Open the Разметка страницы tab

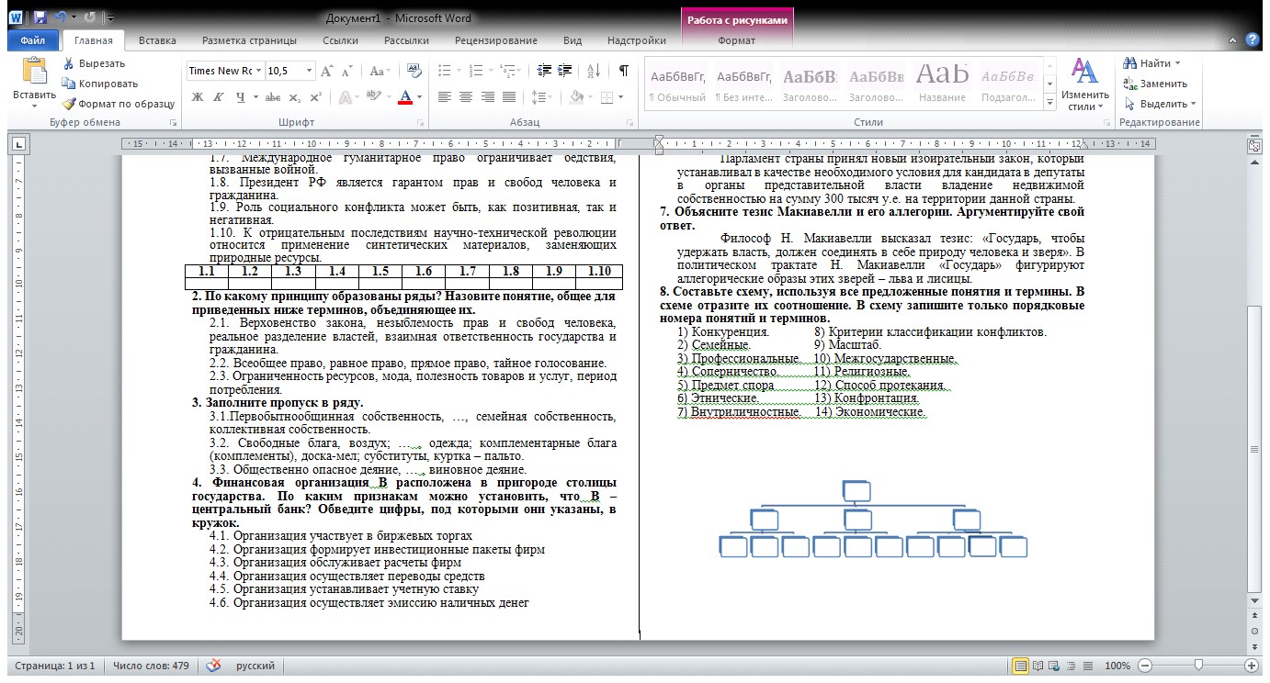[x=249, y=40]
